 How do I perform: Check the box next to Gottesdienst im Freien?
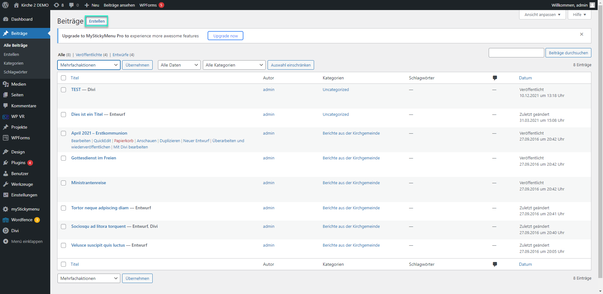pyautogui.click(x=63, y=158)
